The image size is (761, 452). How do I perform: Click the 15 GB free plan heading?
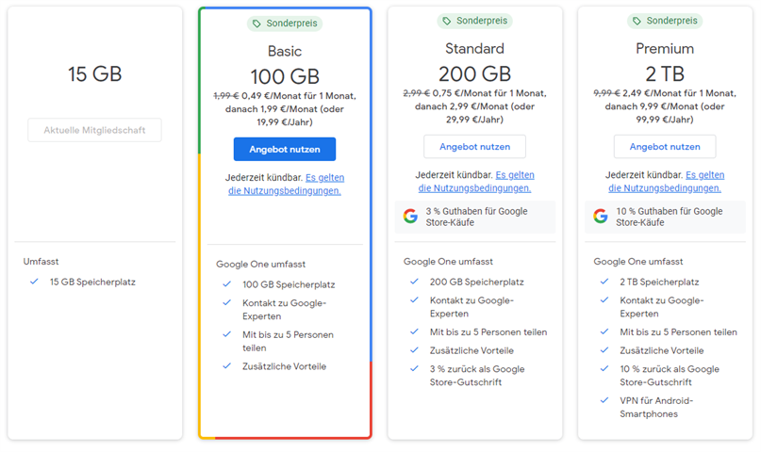(94, 74)
